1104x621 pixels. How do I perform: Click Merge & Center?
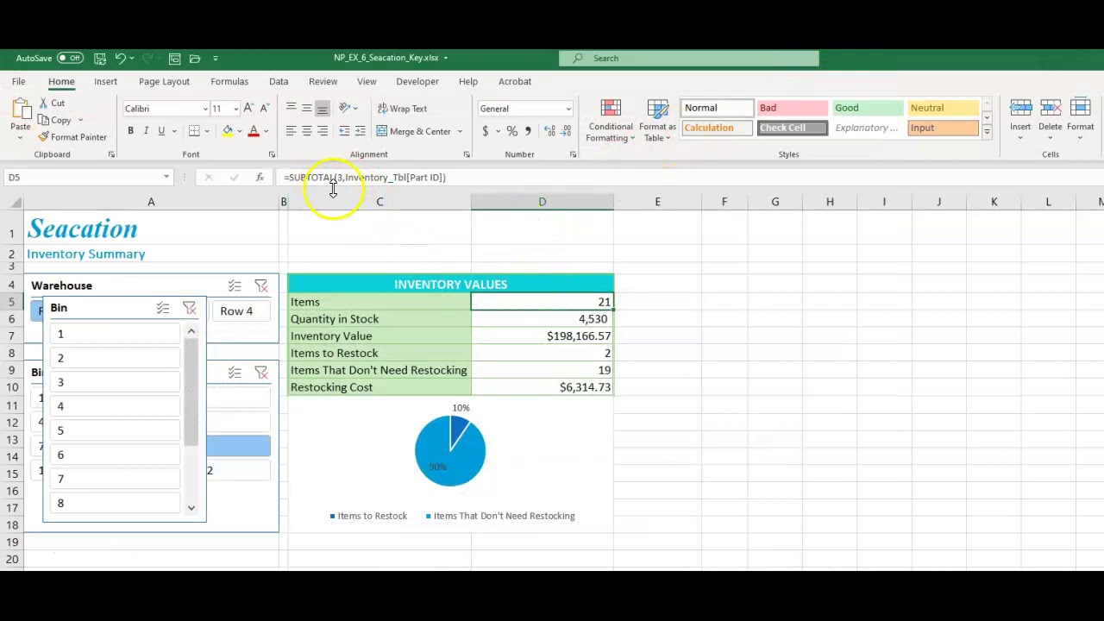(414, 131)
